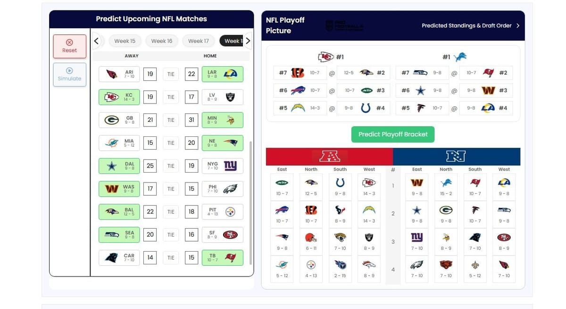The width and height of the screenshot is (566, 309).
Task: Click the left chevron beside the week tabs
Action: click(96, 40)
